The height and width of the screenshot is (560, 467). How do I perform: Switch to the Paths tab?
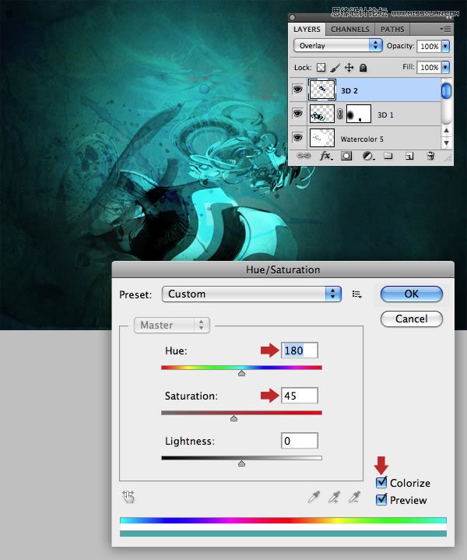[x=392, y=30]
